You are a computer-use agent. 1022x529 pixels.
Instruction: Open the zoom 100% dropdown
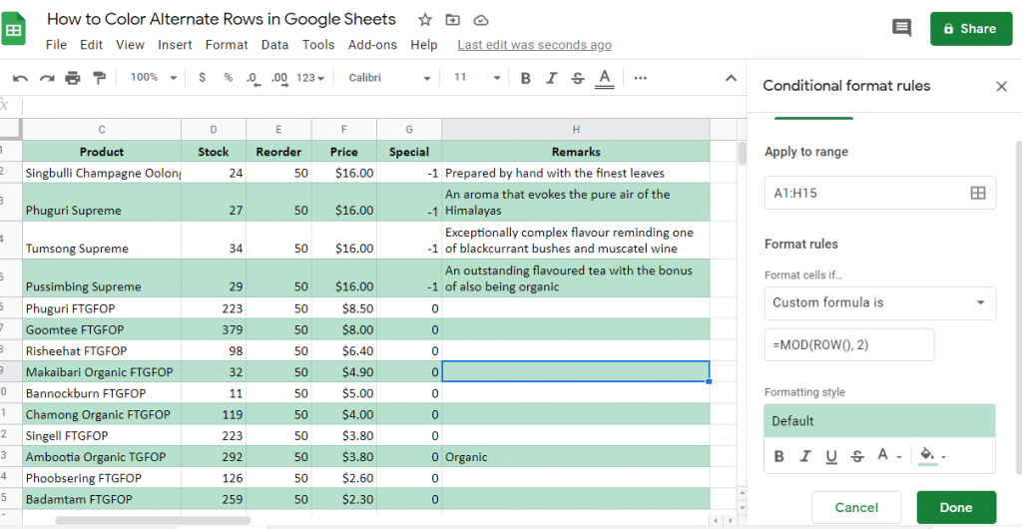pyautogui.click(x=153, y=78)
